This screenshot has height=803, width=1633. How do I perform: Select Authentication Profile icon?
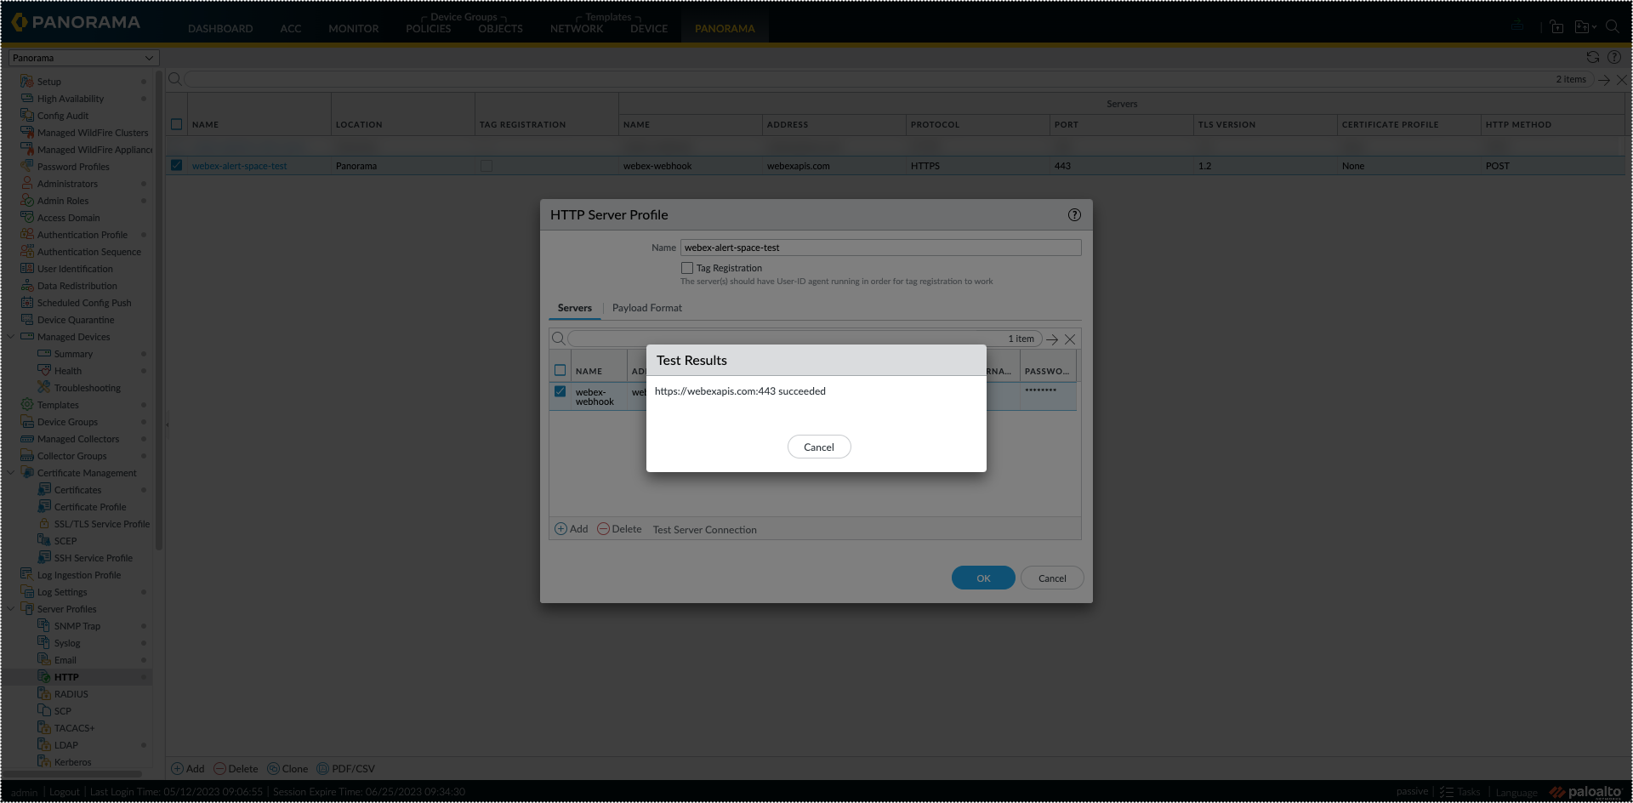click(x=27, y=235)
